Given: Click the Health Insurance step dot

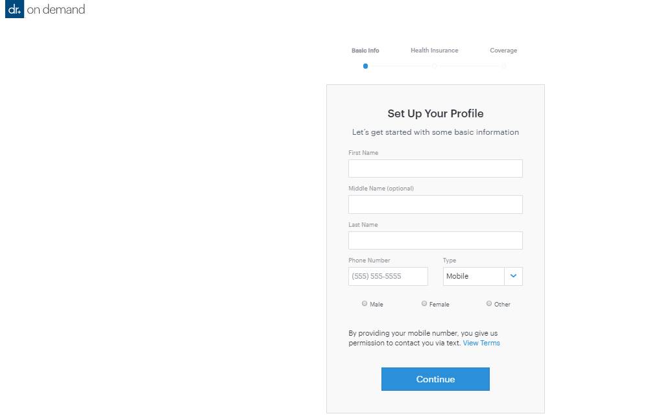Looking at the screenshot, I should (x=435, y=66).
